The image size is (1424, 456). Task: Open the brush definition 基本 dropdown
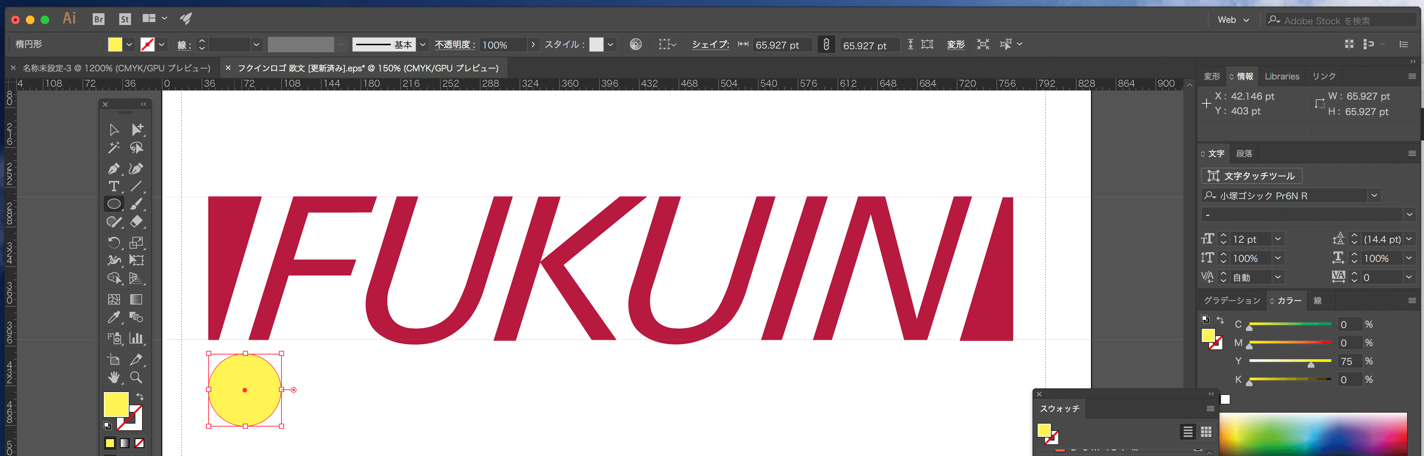point(423,44)
